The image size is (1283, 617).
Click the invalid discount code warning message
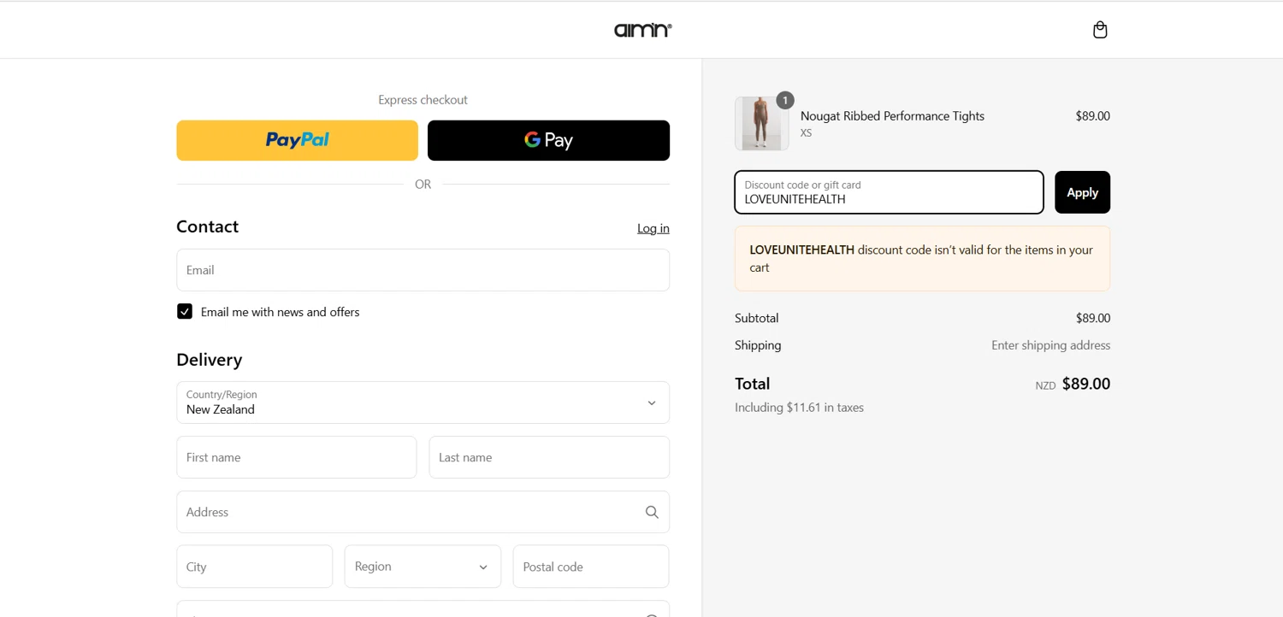pos(922,259)
